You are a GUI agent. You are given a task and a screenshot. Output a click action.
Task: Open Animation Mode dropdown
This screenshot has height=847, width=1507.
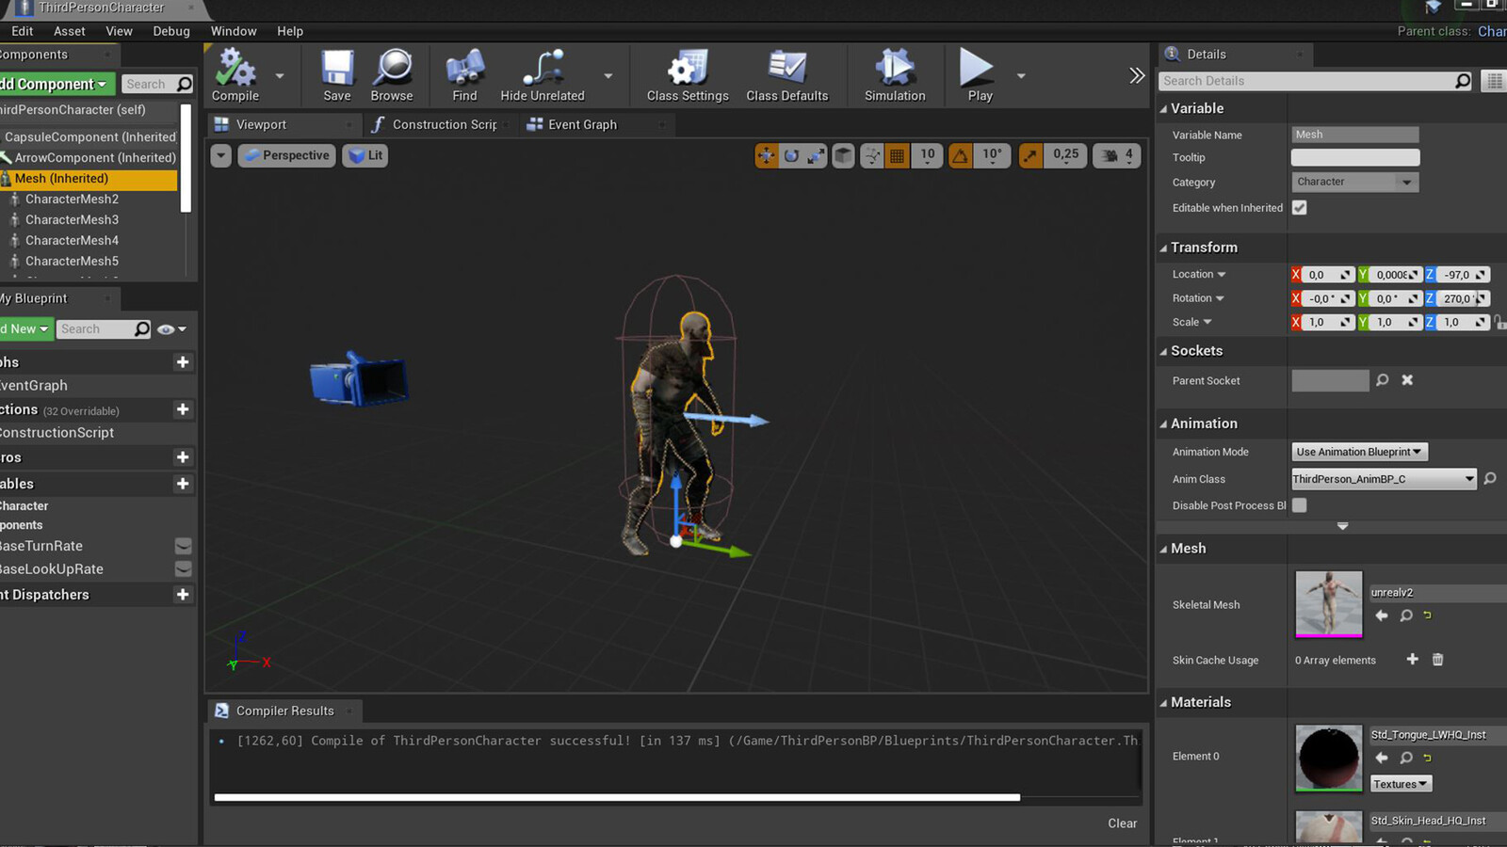1360,452
